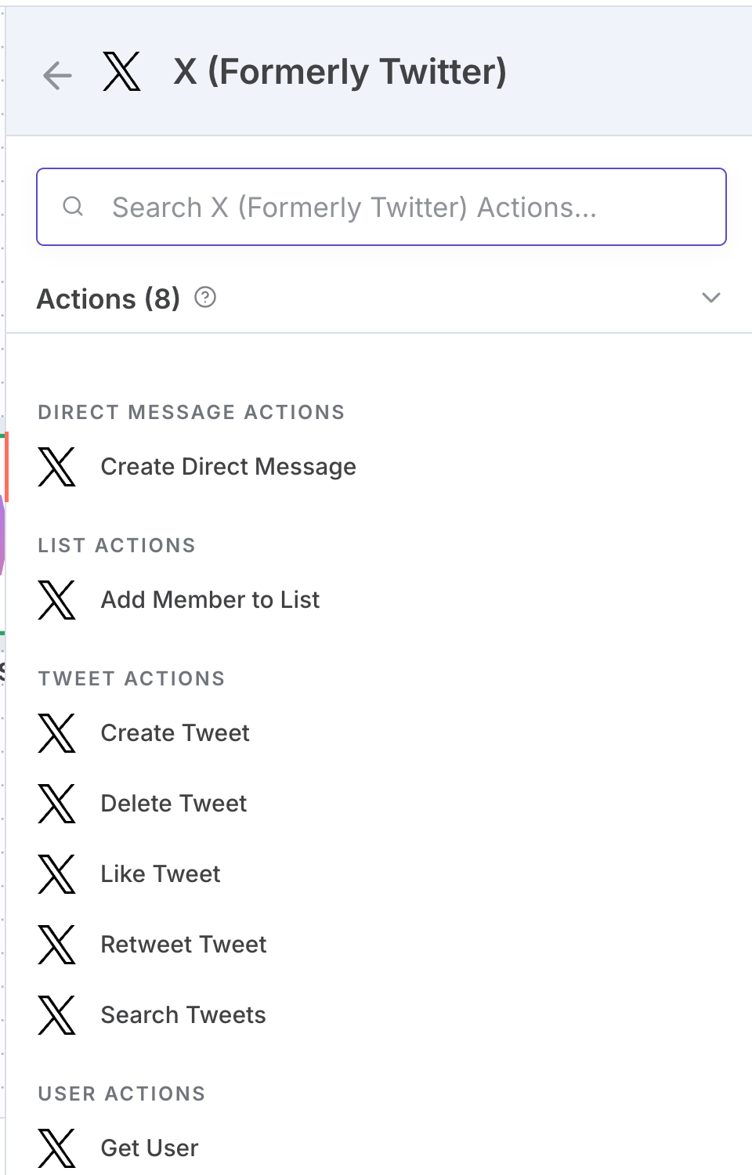The width and height of the screenshot is (752, 1175).
Task: Click the magnifier icon in the search box
Action: click(x=73, y=207)
